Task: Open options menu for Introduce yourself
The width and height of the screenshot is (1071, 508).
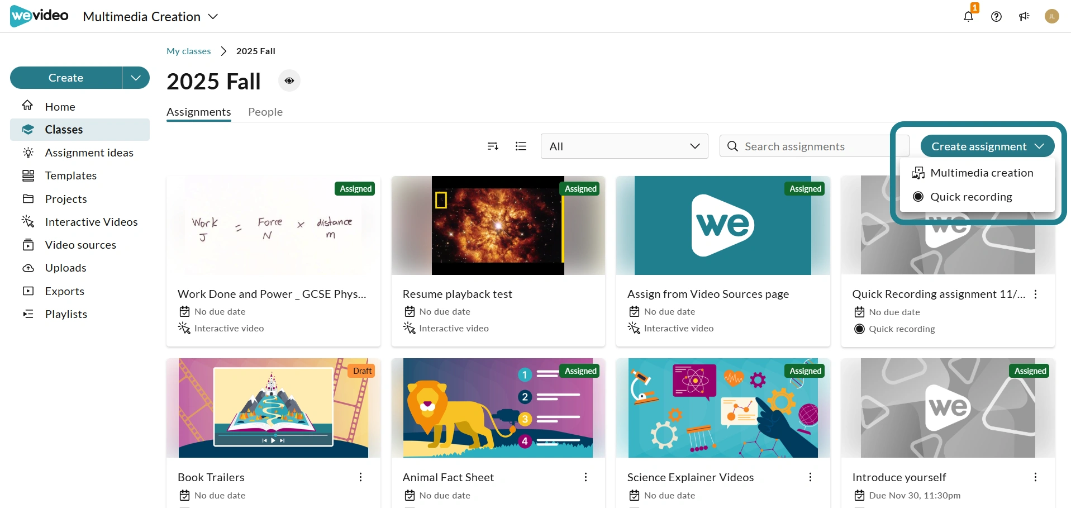Action: (1036, 477)
